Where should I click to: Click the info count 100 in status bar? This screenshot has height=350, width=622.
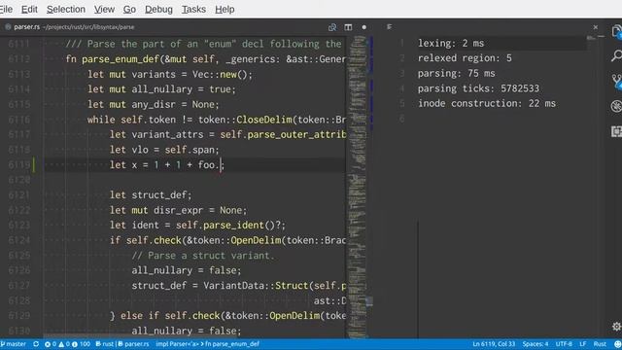(x=82, y=344)
